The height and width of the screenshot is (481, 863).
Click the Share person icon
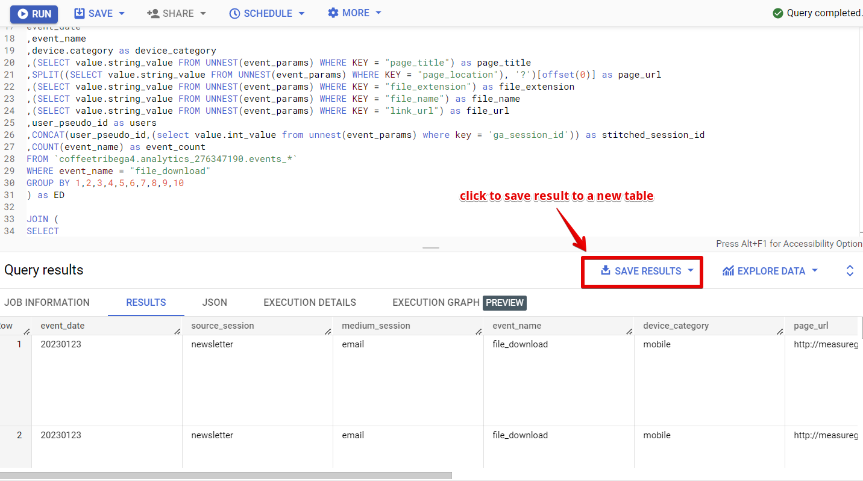tap(153, 13)
